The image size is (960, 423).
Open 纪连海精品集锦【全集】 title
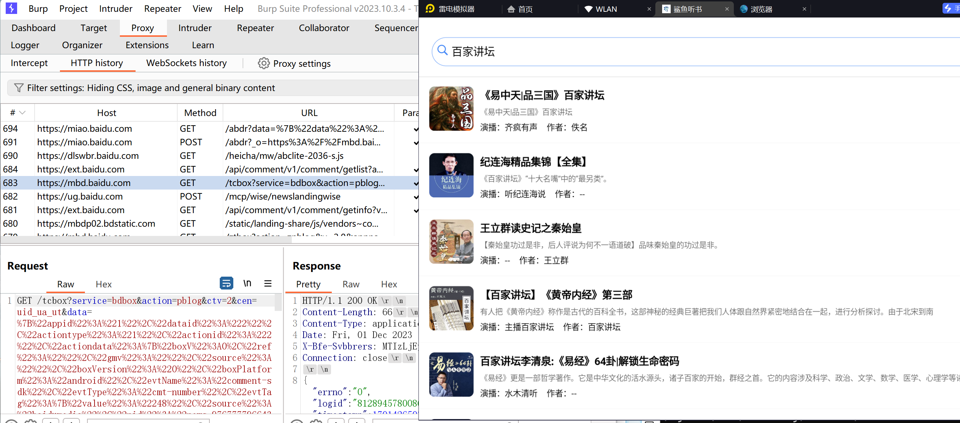click(x=534, y=162)
